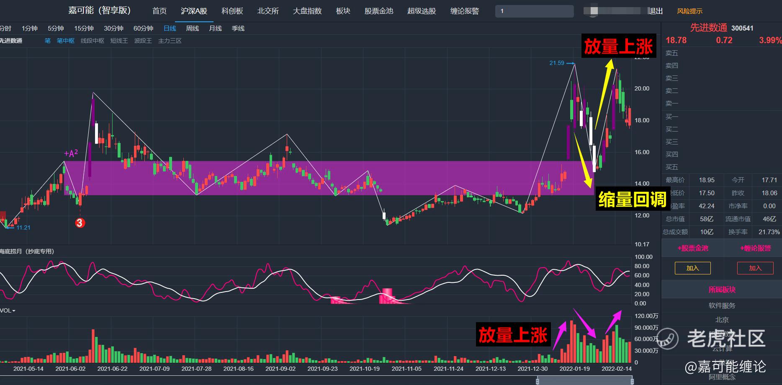Disable the 笔中枢 overlay

pyautogui.click(x=65, y=41)
